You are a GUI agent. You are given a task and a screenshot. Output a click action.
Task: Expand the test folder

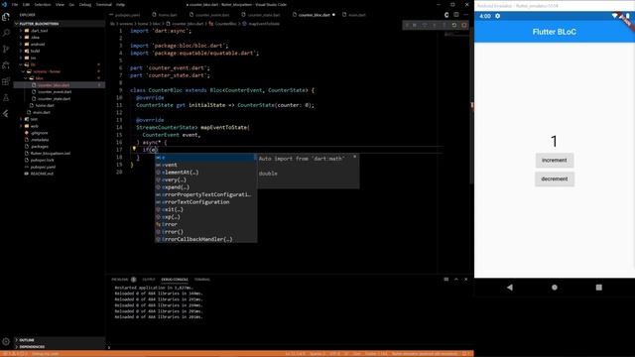(x=34, y=119)
